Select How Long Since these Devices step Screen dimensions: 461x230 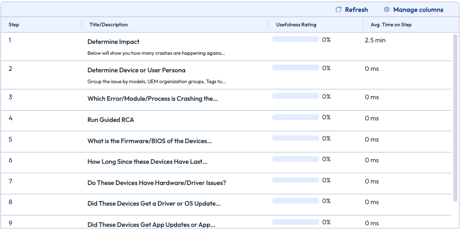tap(147, 162)
